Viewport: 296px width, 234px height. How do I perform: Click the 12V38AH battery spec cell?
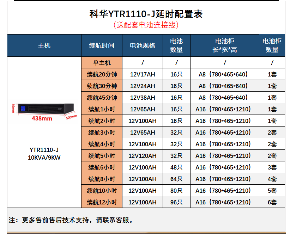143,98
